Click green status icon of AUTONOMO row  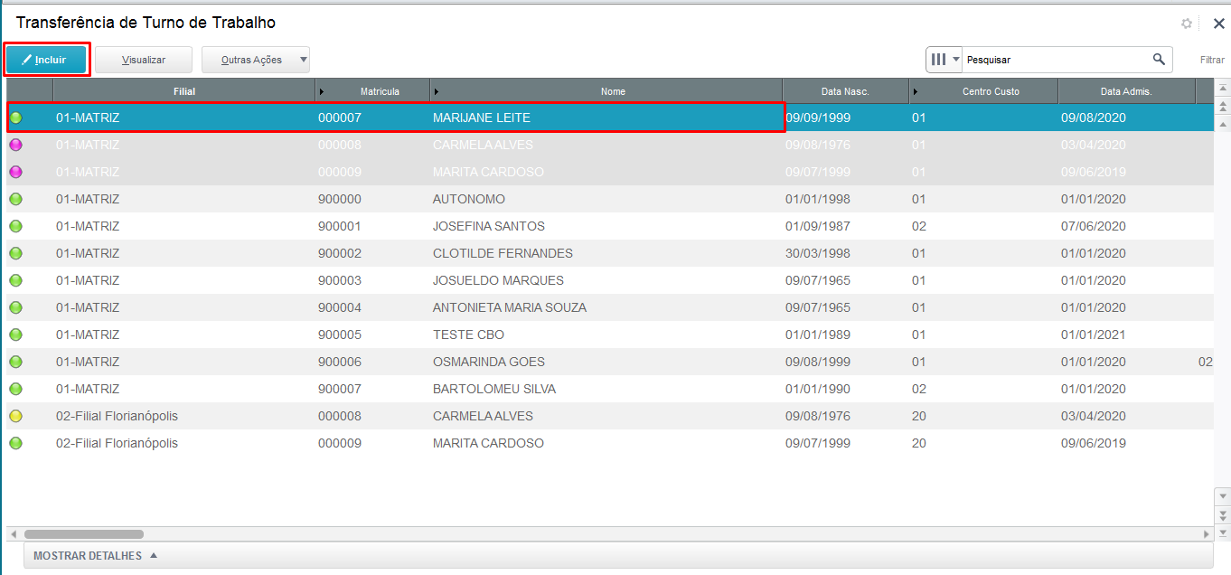click(x=15, y=199)
